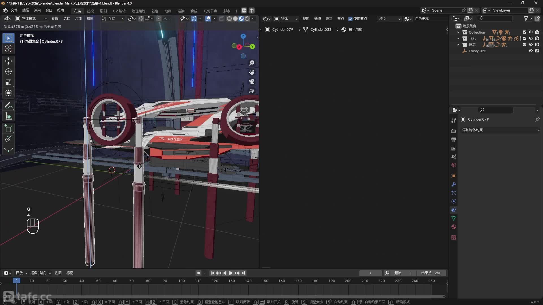Open the 编辑 menu
The height and width of the screenshot is (305, 543).
26,10
